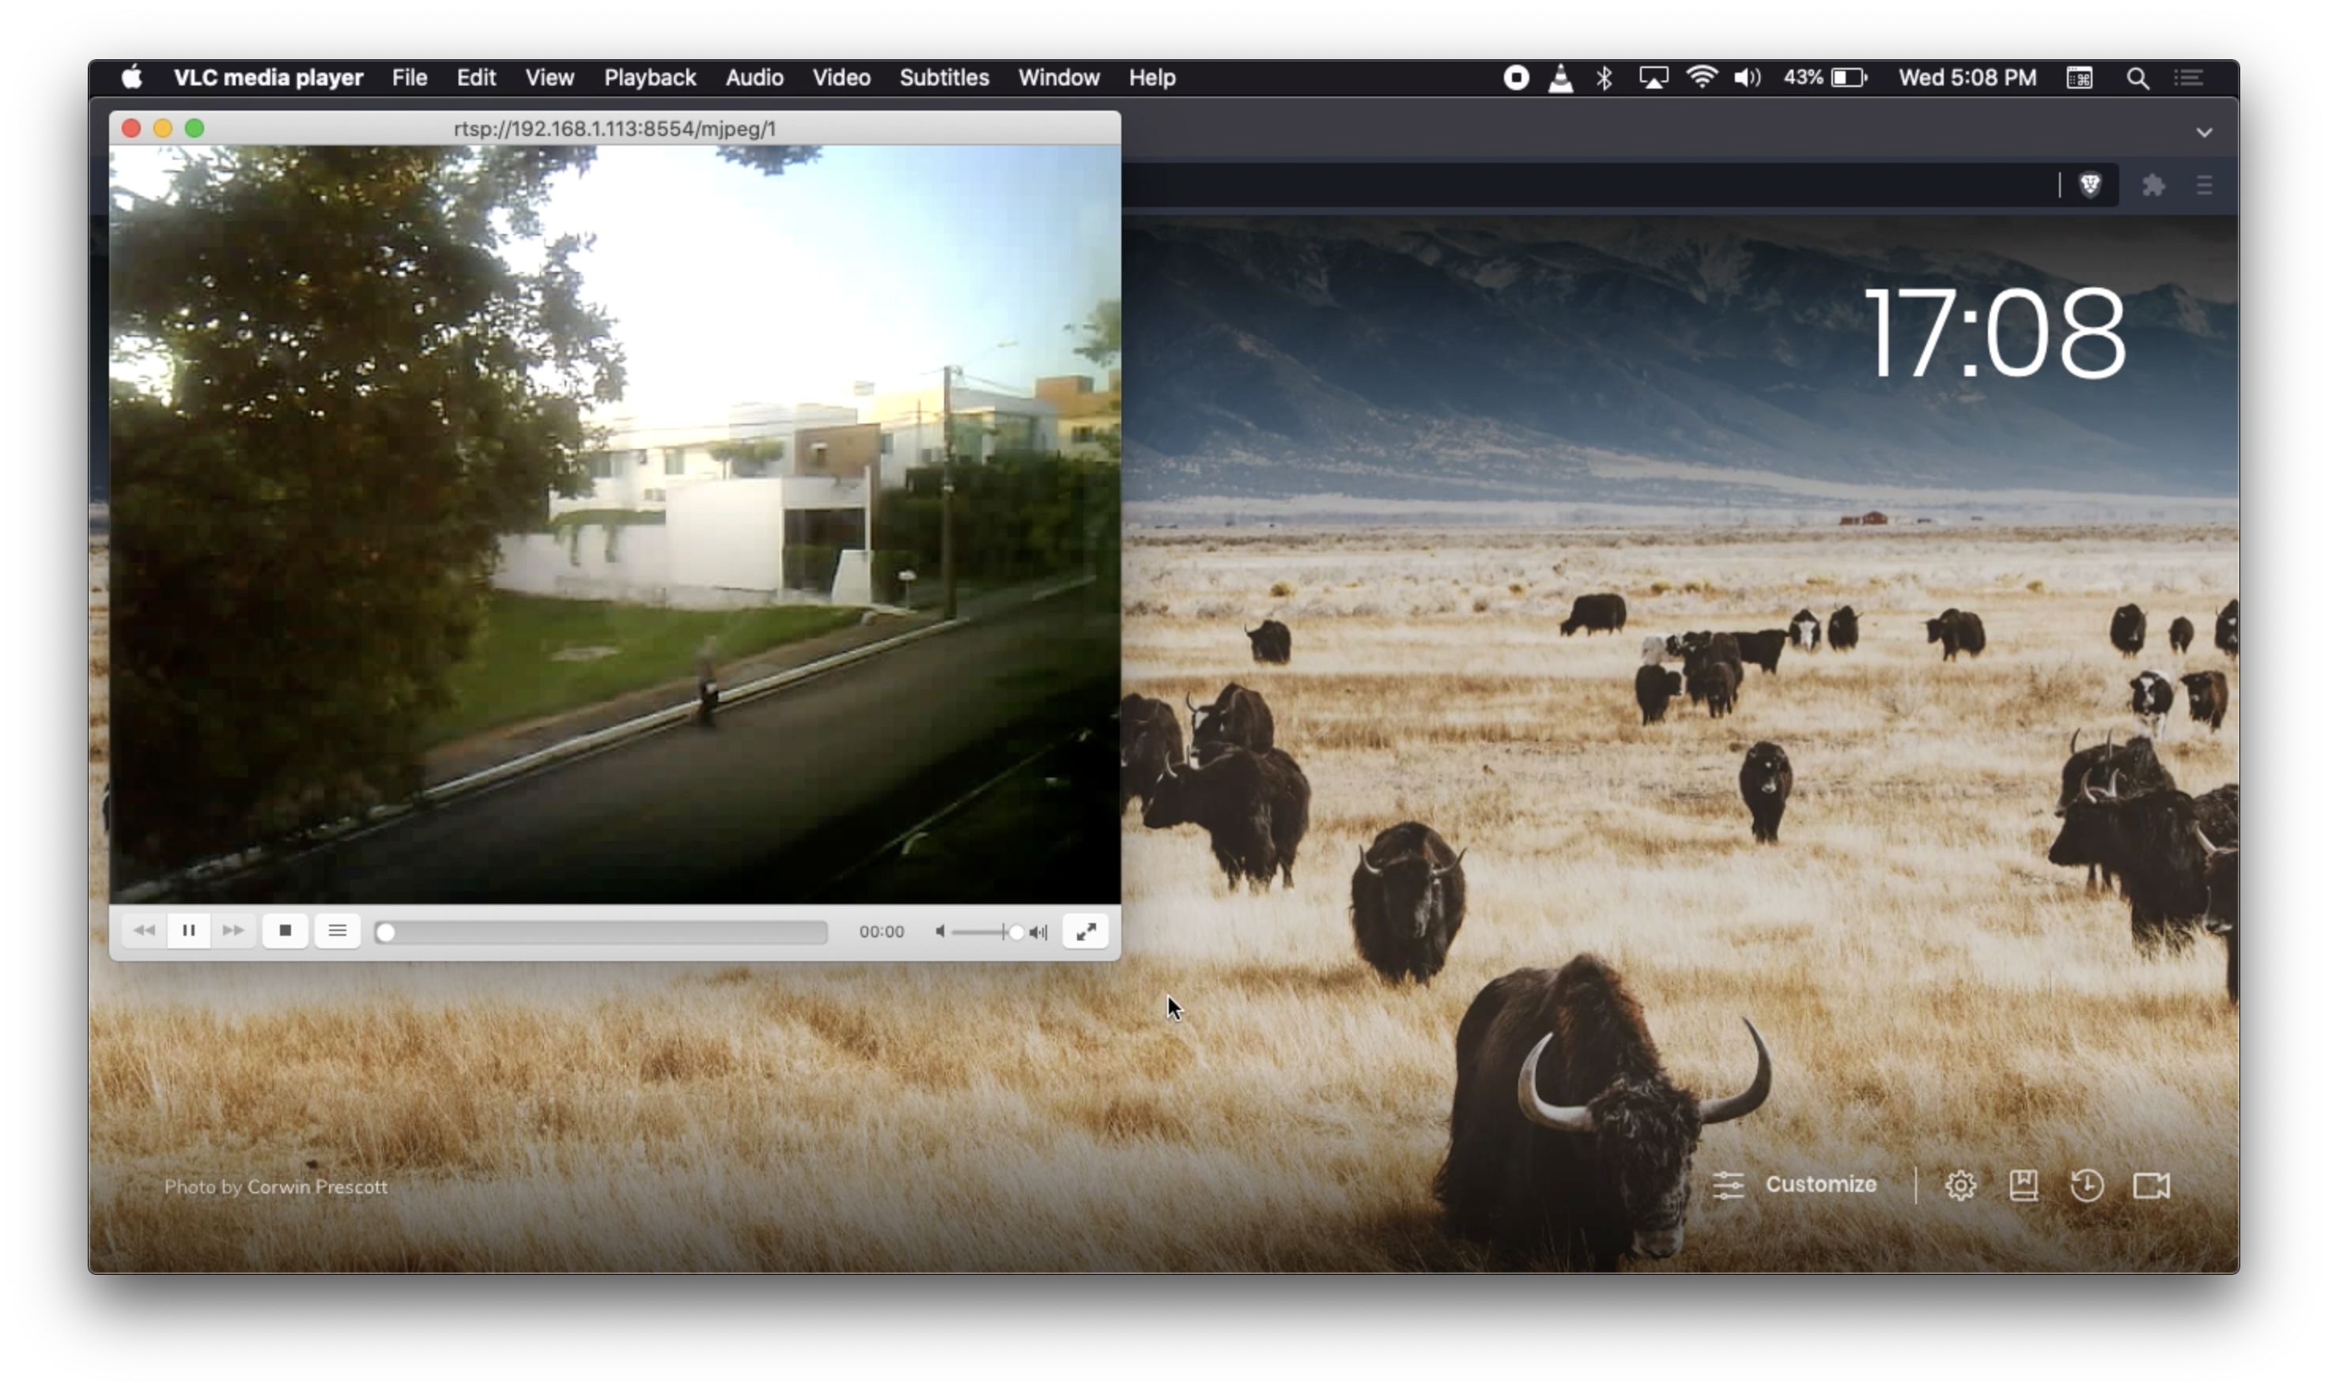Screen dimensions: 2328x1391
Task: Open the Bluetooth status menu
Action: tap(1604, 77)
